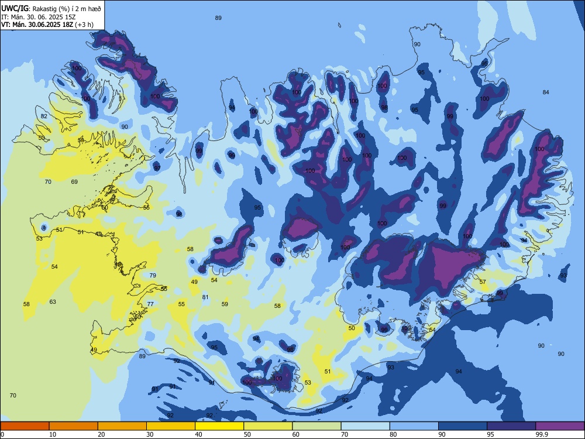Select the 30–40 golden legend color segment
The width and height of the screenshot is (585, 439).
tap(171, 426)
